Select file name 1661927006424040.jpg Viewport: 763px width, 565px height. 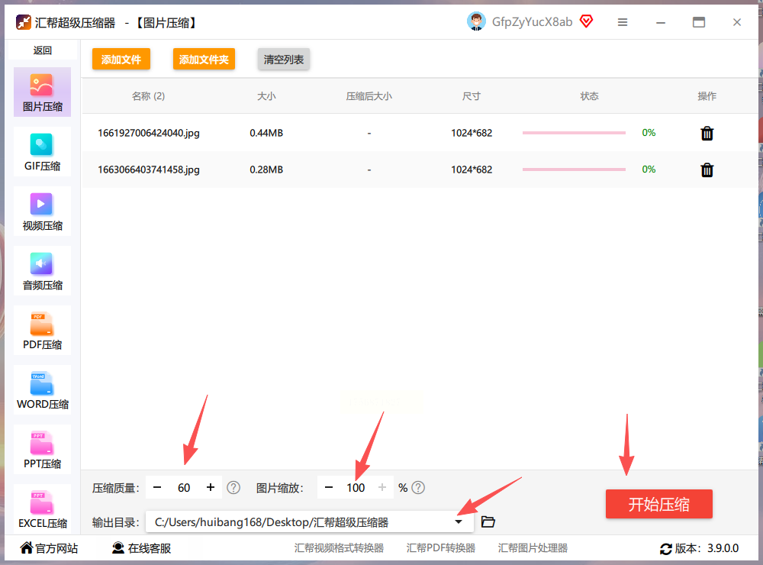coord(149,133)
